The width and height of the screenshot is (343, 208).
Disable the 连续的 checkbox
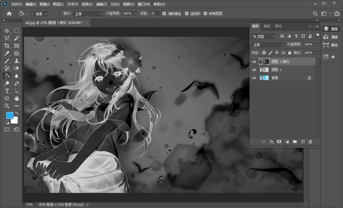click(187, 14)
